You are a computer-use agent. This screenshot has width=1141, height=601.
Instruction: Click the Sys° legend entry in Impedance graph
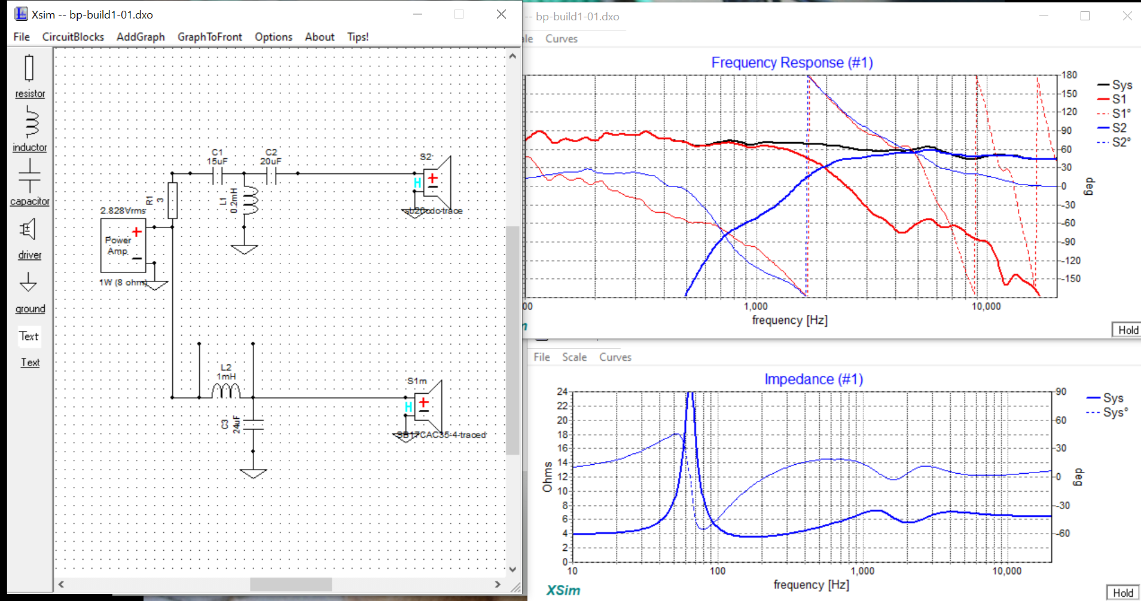pos(1108,412)
